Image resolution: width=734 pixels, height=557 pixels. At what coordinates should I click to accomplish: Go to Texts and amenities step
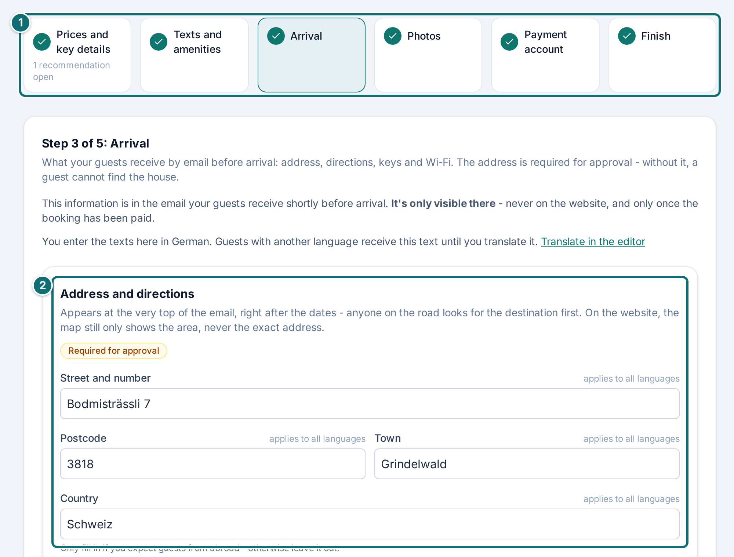pos(195,55)
